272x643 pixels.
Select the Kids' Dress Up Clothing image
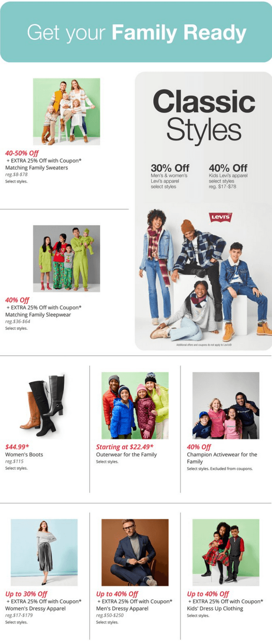point(226,552)
